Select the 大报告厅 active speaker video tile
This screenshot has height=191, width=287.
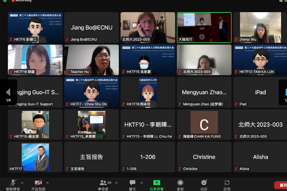204,28
